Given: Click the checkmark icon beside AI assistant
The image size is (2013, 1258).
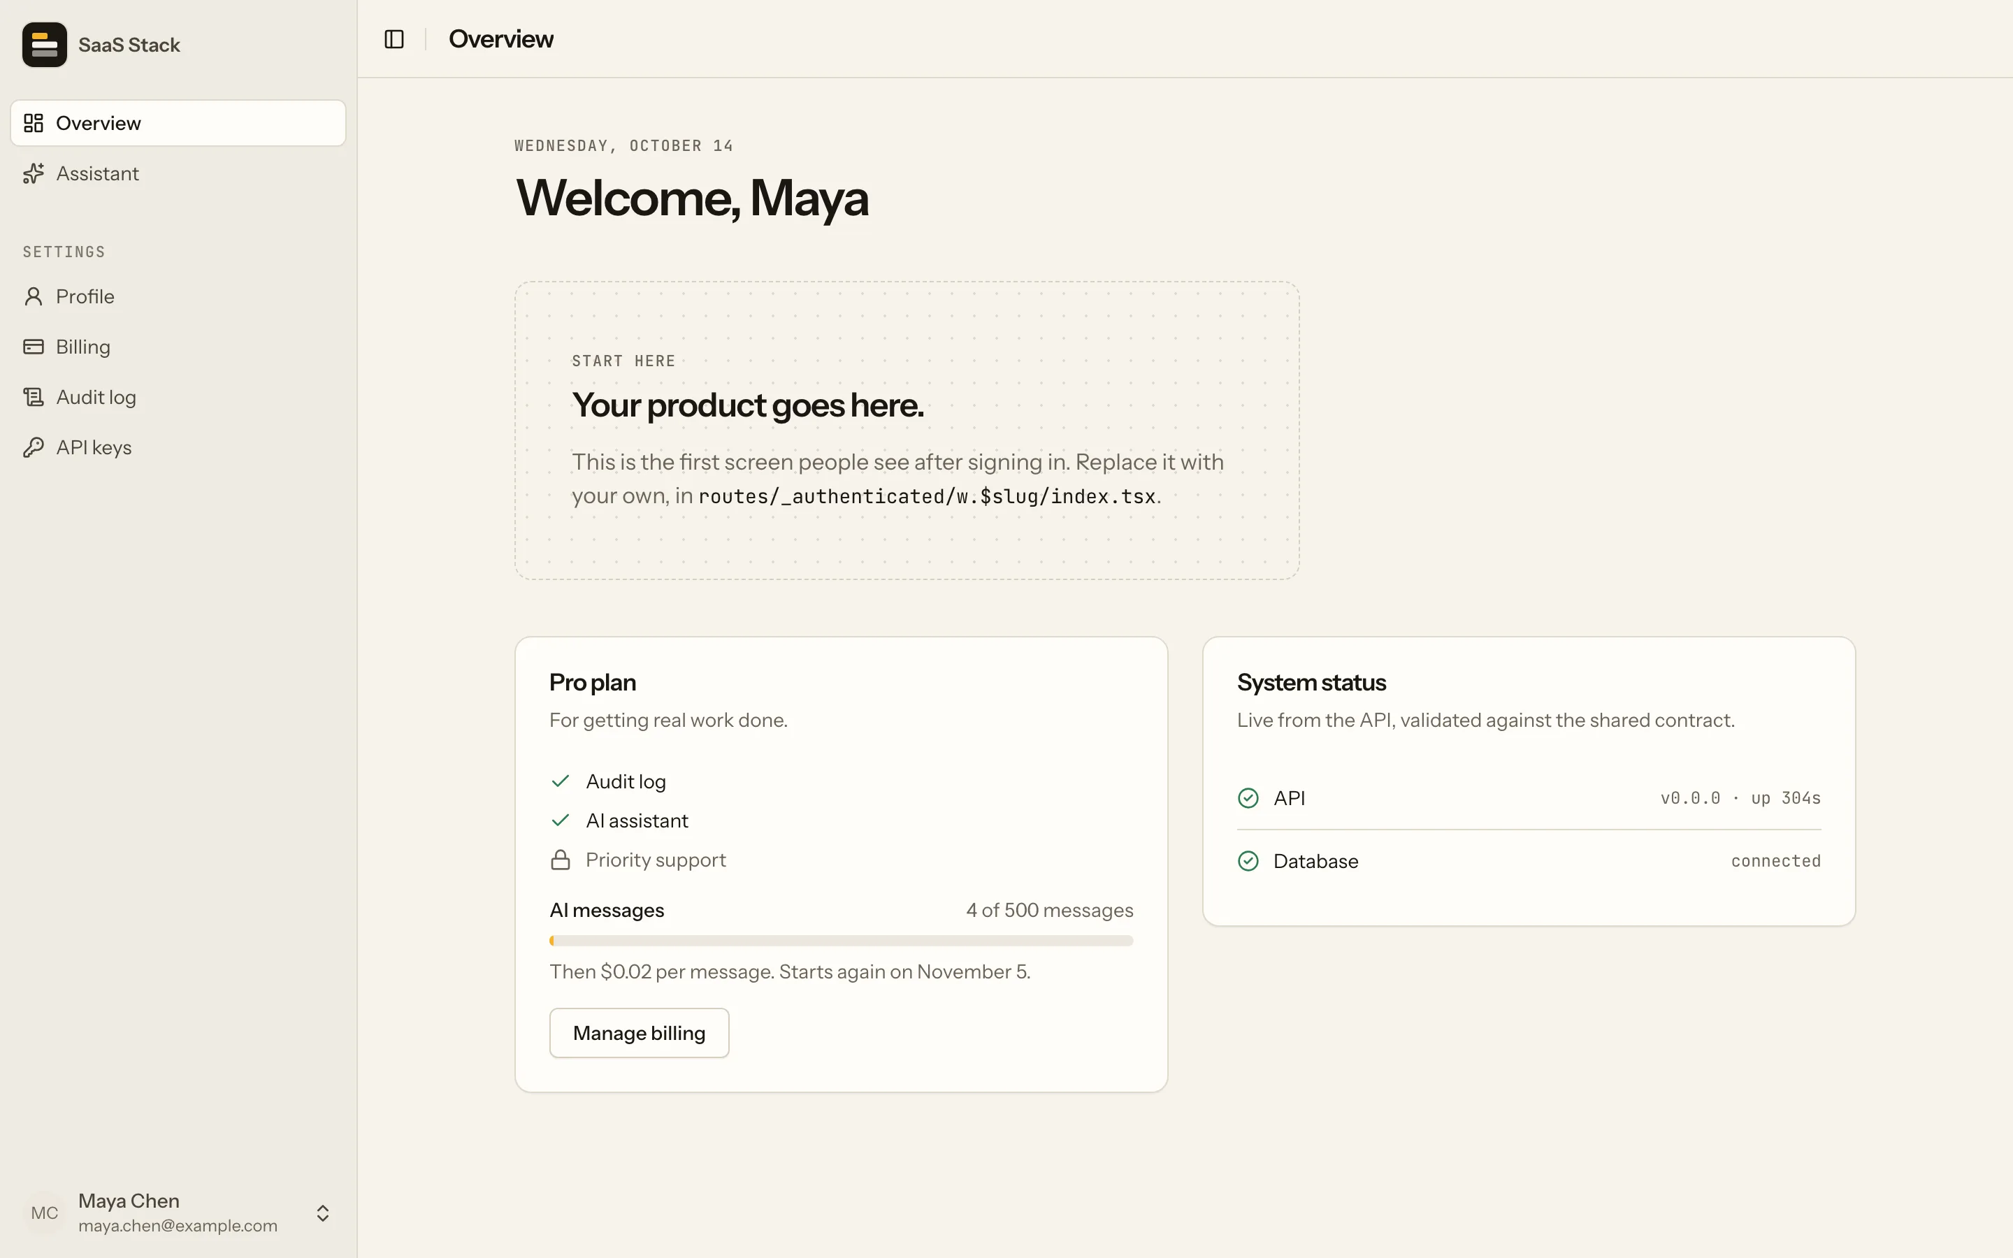Looking at the screenshot, I should click(561, 820).
